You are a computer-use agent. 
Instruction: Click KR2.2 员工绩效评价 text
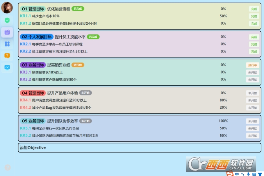(x=60, y=51)
